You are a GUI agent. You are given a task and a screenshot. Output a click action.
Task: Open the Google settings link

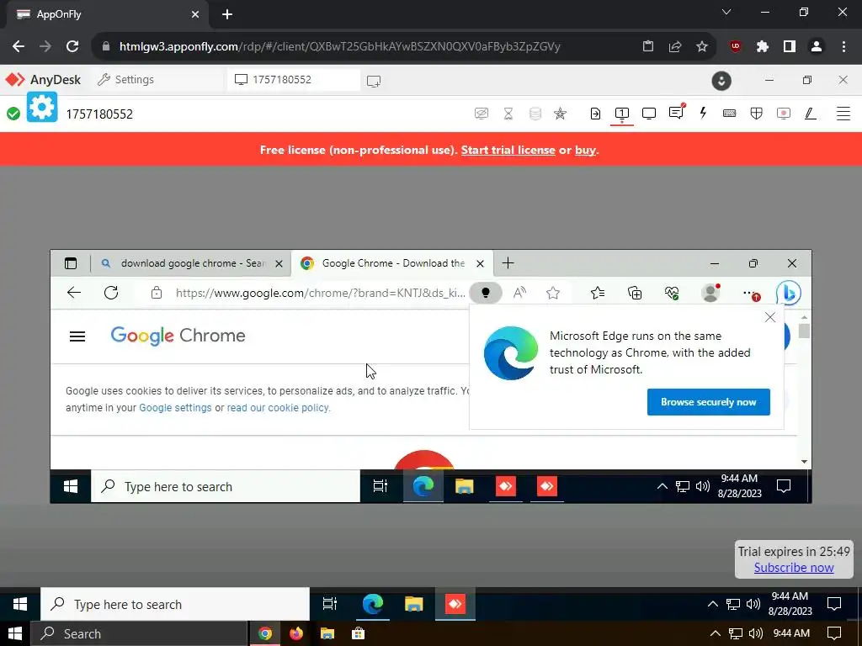[175, 408]
